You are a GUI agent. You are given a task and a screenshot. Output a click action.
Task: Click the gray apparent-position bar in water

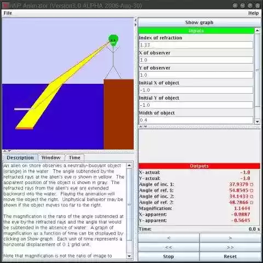click(22, 109)
